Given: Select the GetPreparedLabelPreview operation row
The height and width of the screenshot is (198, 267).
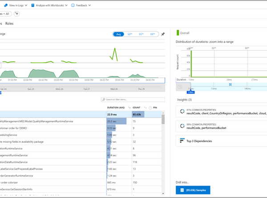Looking at the screenshot, I should coord(81,169).
